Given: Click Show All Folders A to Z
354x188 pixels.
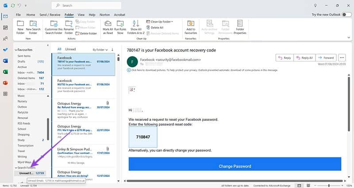Looking at the screenshot, I should click(136, 26).
